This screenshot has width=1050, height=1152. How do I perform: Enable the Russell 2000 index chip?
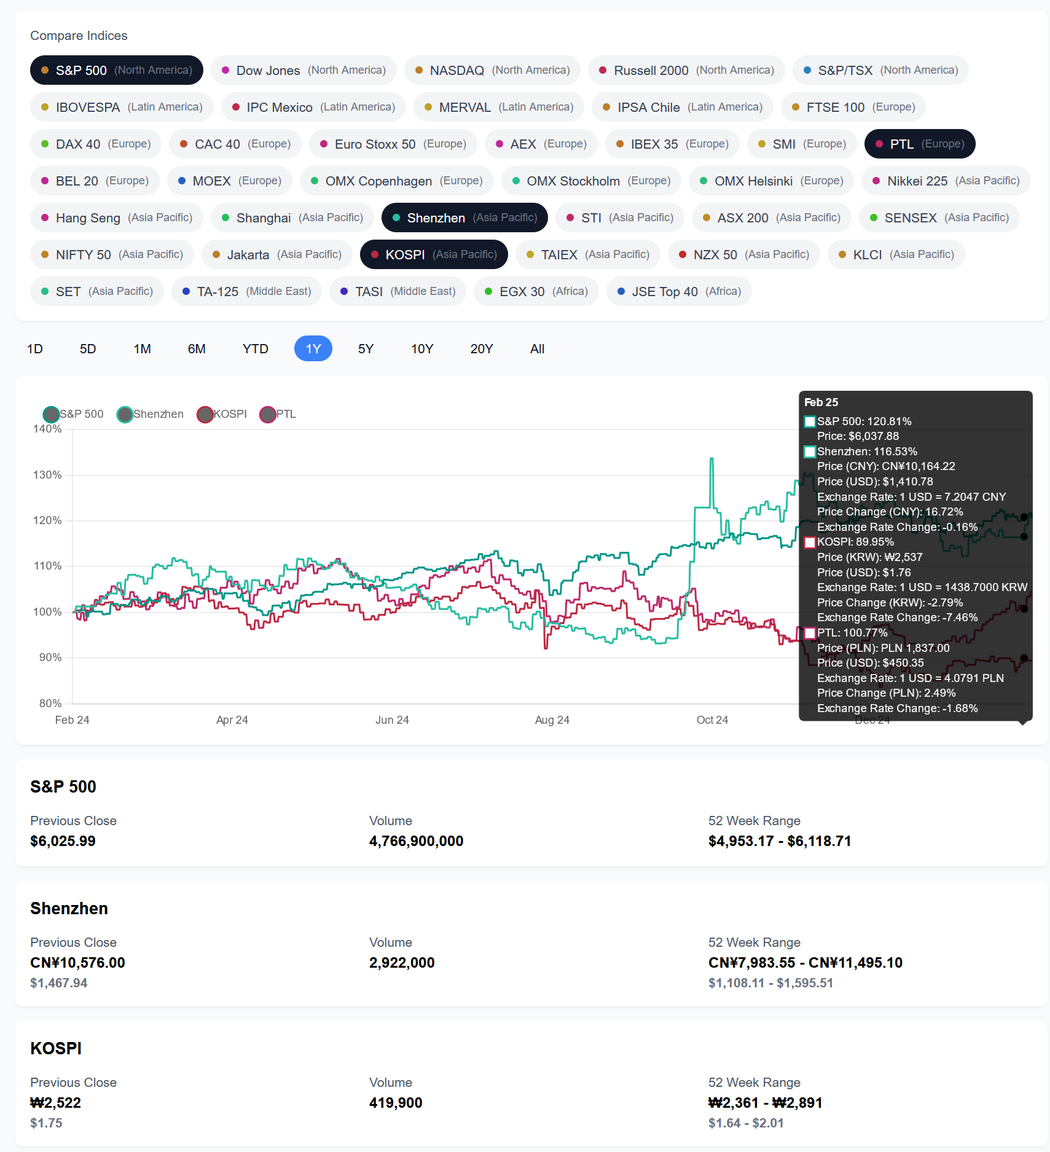pyautogui.click(x=686, y=70)
